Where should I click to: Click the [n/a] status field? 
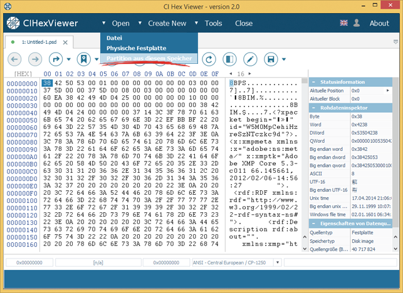point(98,262)
